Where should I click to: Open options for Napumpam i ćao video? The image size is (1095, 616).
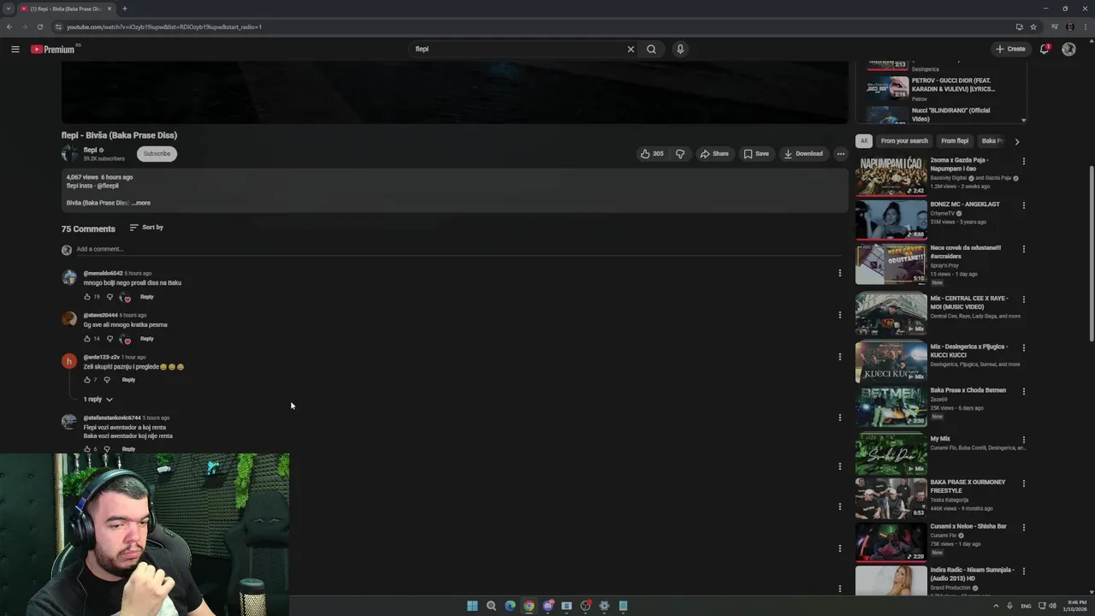[1023, 161]
